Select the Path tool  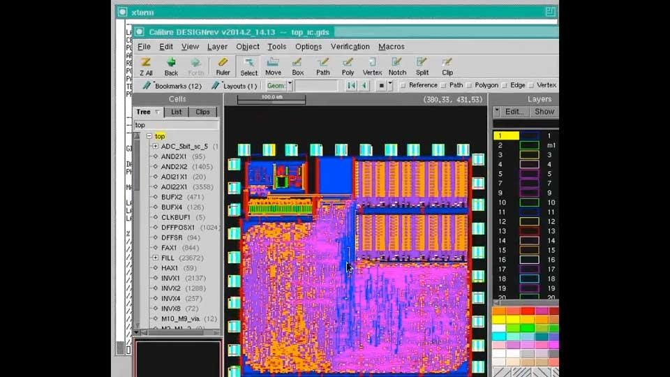323,66
